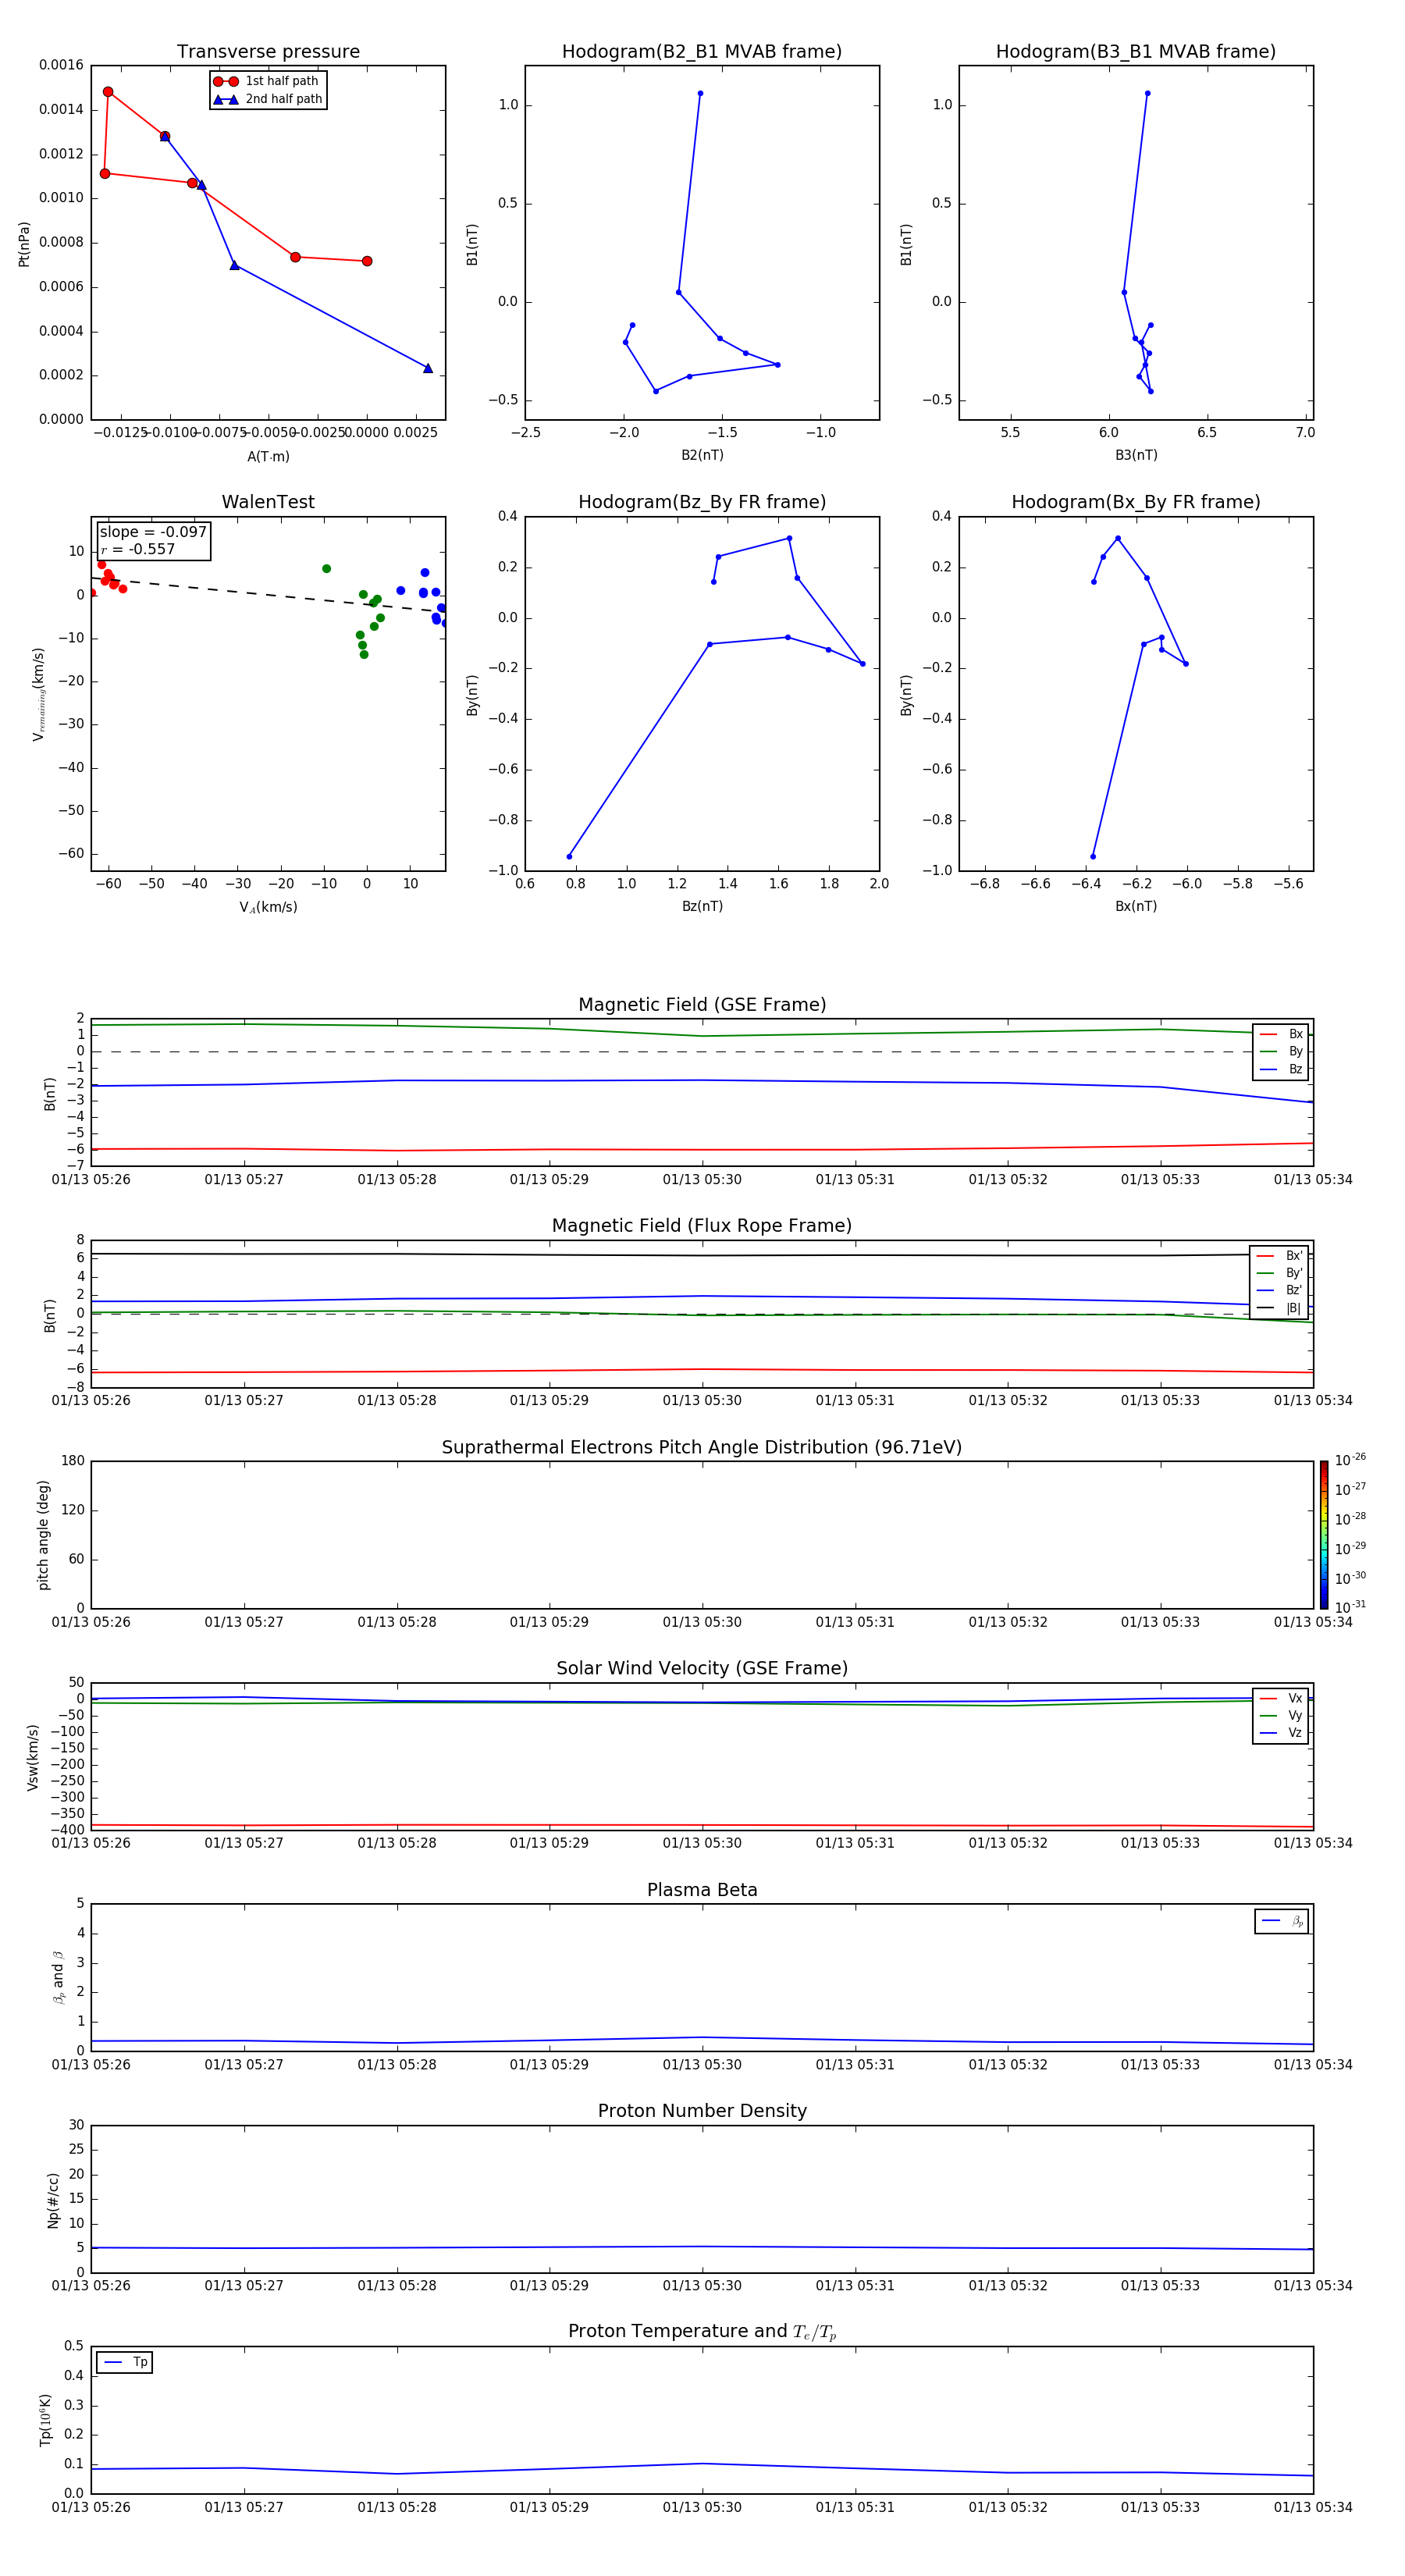Click the topmost red point in Transverse pressure
The height and width of the screenshot is (2576, 1405).
tap(108, 92)
